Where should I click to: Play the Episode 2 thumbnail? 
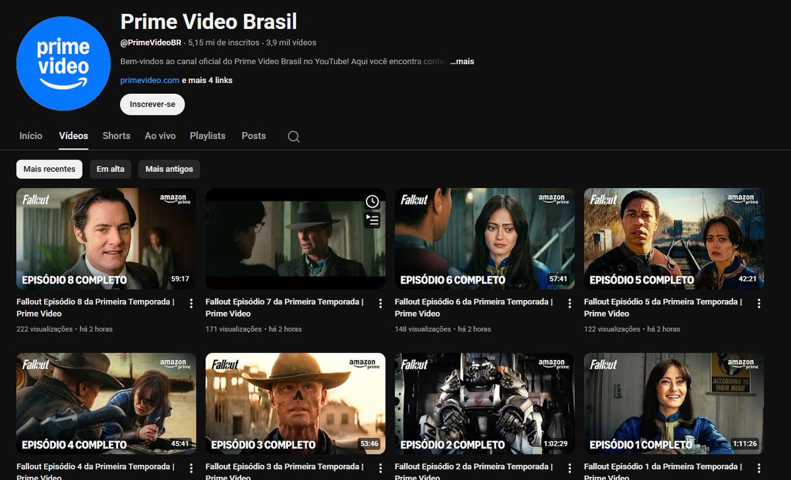[484, 403]
